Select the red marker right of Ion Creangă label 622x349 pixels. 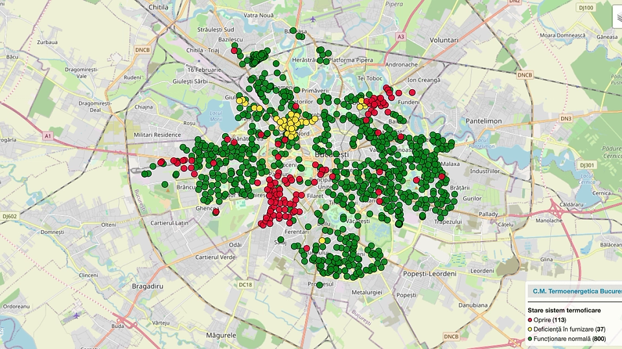coord(412,92)
